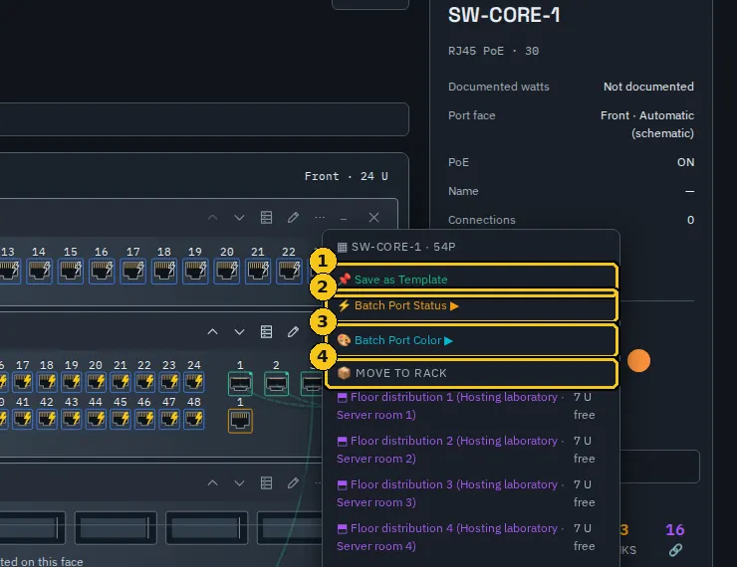This screenshot has width=737, height=567.
Task: Select the orange-outlined port 1
Action: 240,421
